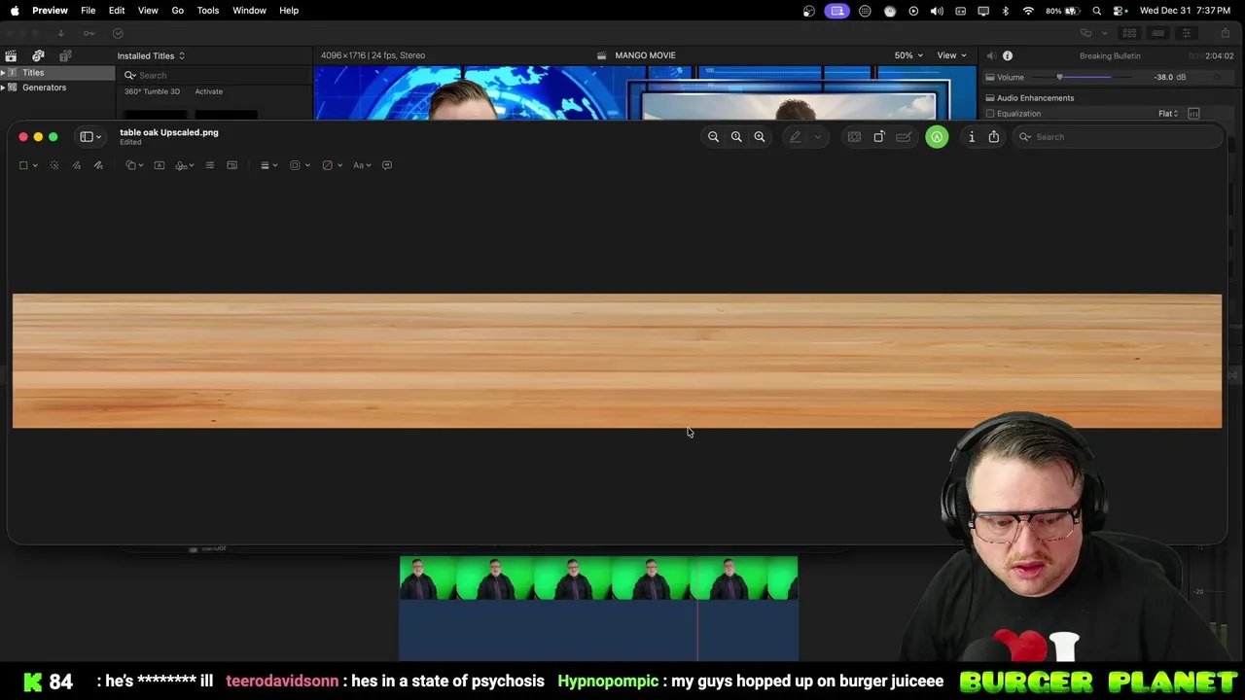Screen dimensions: 1245x700
Task: Zoom in the Preview image
Action: point(760,137)
